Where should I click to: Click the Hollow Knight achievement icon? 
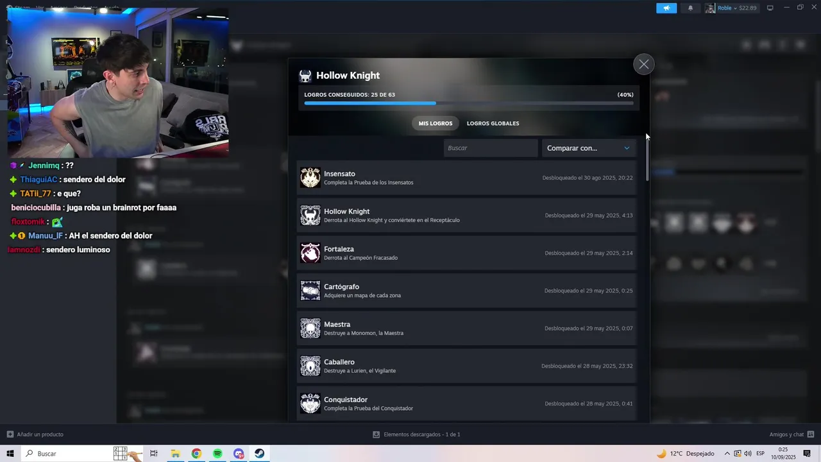click(310, 216)
